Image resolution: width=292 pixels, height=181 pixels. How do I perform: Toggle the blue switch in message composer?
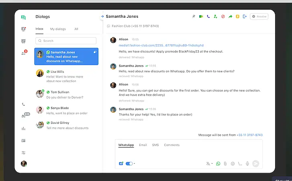[129, 163]
